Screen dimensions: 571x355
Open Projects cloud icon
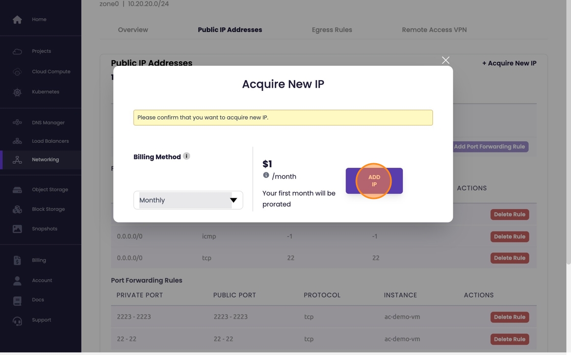pos(17,51)
